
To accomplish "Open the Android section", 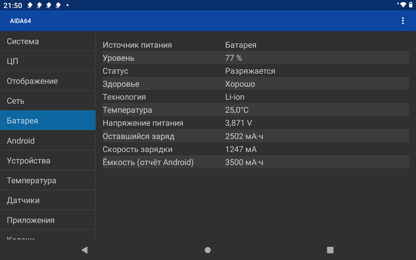I will coord(48,140).
